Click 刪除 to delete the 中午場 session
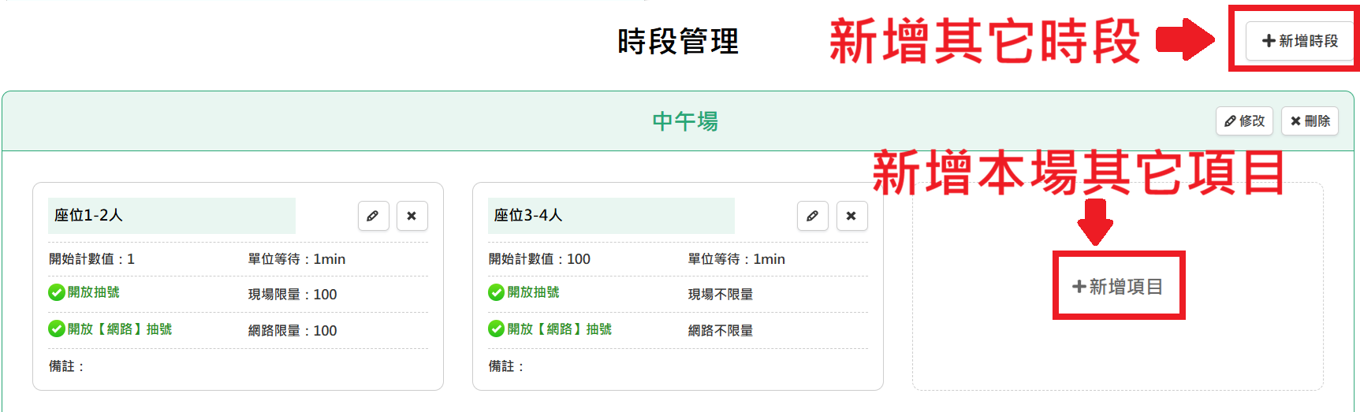Screen dimensions: 1360x412 click(x=1309, y=121)
